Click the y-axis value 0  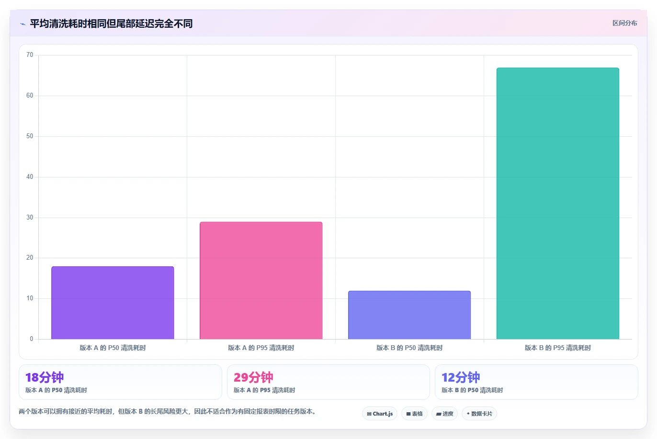[32, 339]
